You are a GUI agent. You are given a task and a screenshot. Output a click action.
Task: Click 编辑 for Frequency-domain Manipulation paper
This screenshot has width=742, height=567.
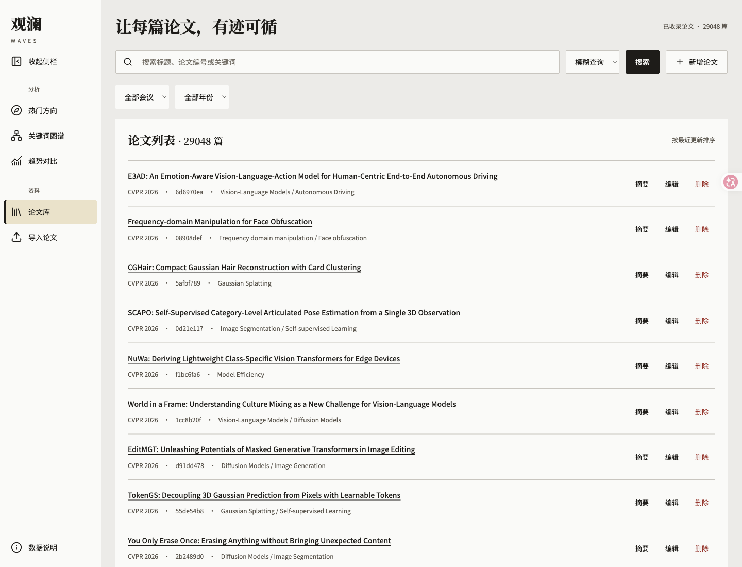[x=672, y=229]
